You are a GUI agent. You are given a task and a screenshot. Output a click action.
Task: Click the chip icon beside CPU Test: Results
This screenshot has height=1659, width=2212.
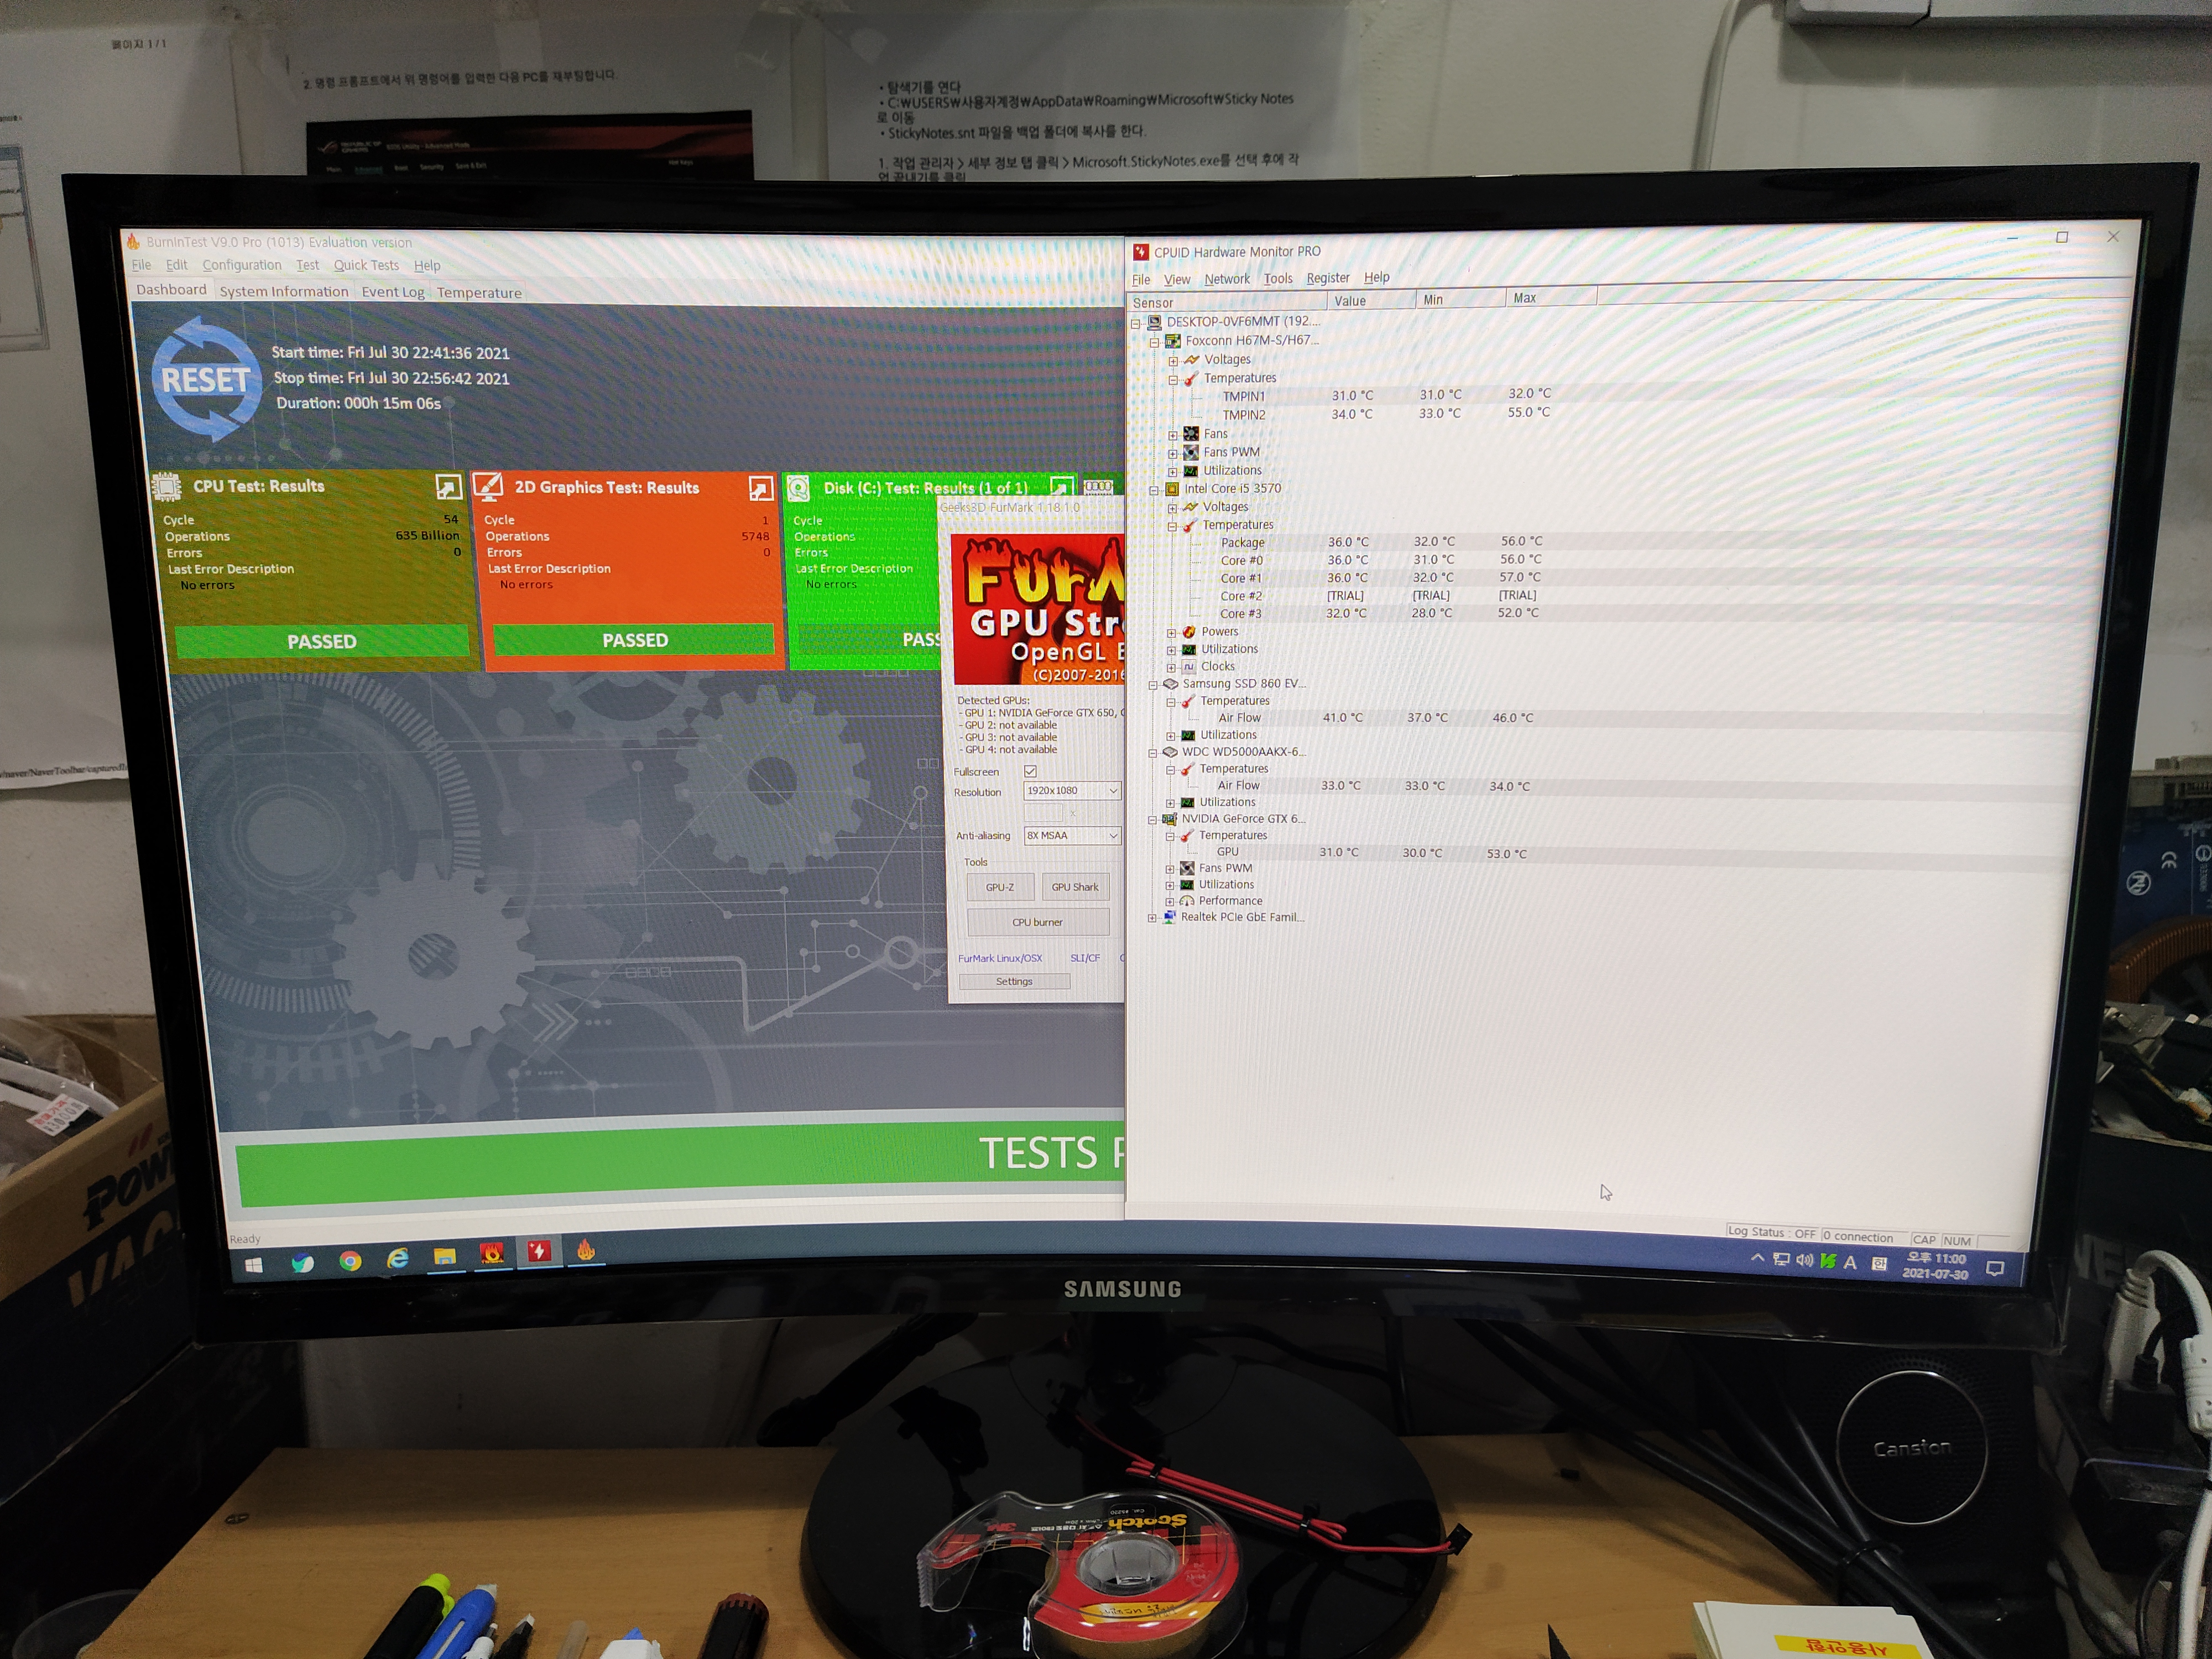tap(166, 486)
